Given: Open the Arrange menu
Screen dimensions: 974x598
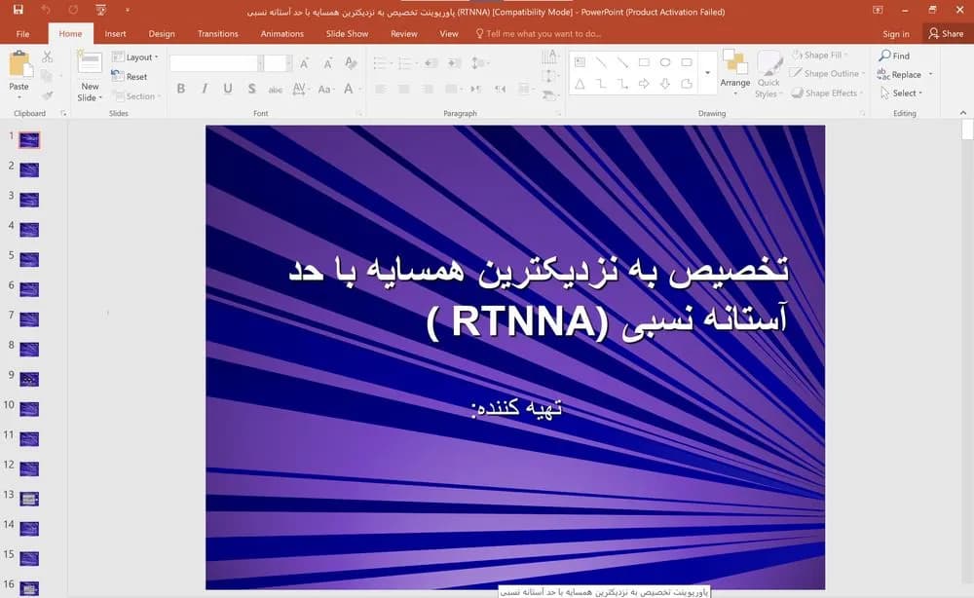Looking at the screenshot, I should (734, 73).
